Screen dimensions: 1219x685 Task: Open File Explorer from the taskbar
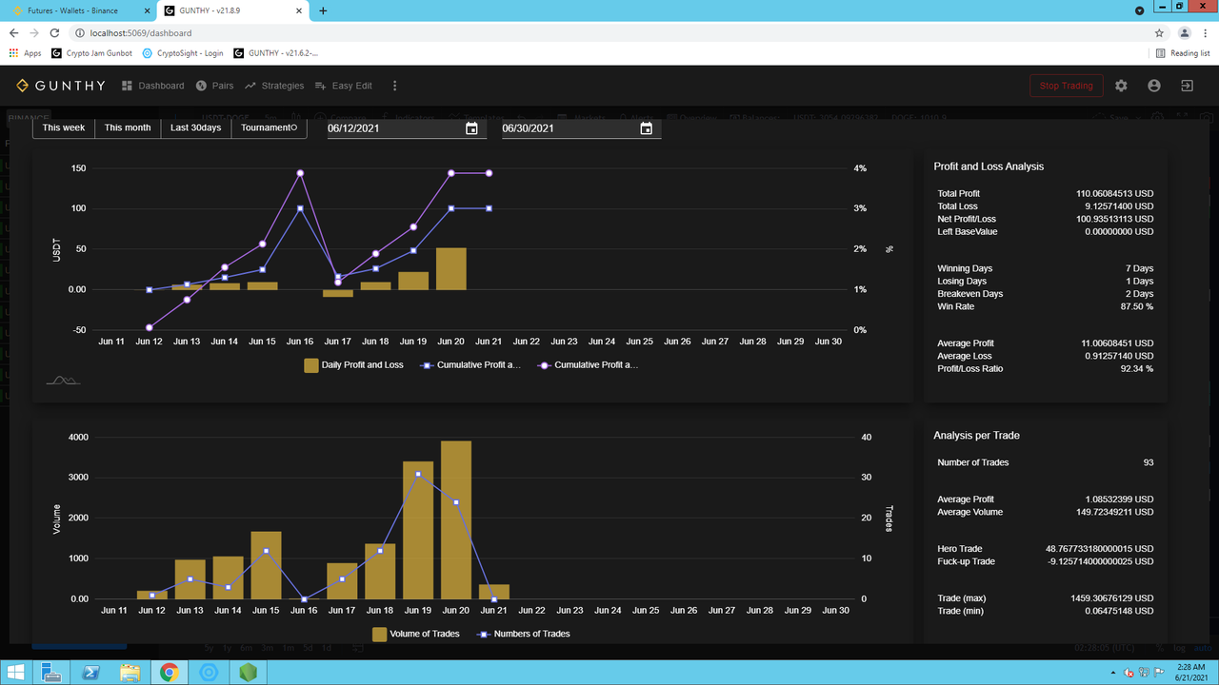pos(131,673)
